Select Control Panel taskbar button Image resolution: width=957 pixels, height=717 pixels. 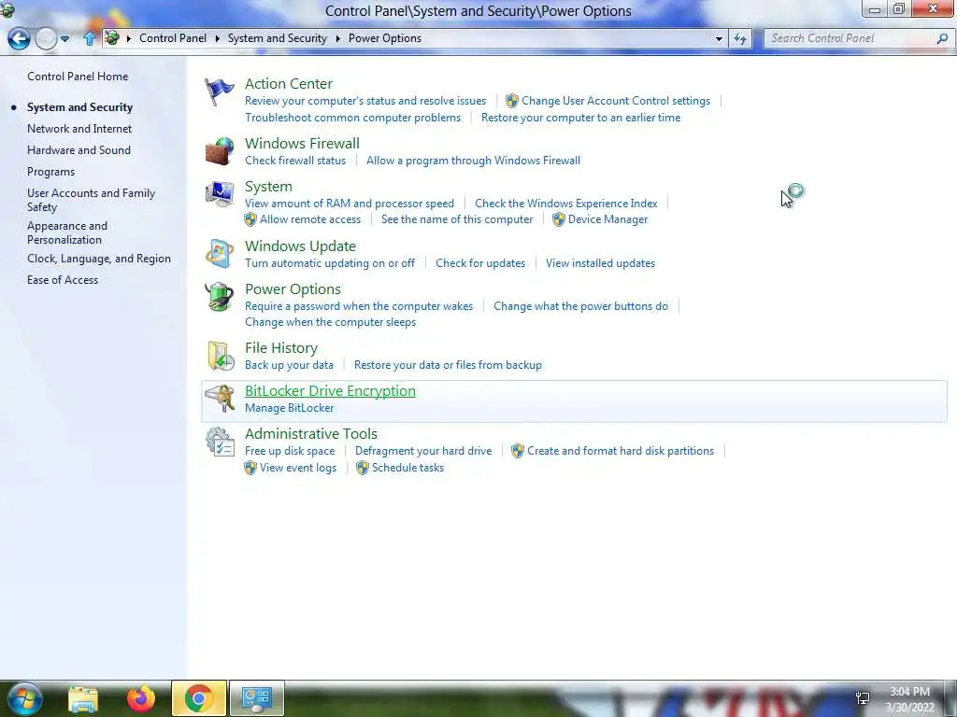pos(256,698)
